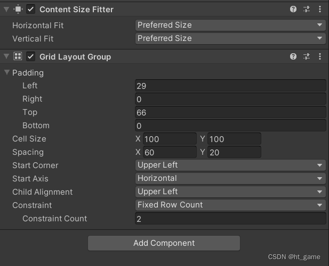Click the Bottom padding label
This screenshot has width=329, height=266.
click(x=36, y=126)
